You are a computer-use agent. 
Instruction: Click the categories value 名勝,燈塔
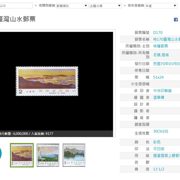pyautogui.click(x=161, y=55)
